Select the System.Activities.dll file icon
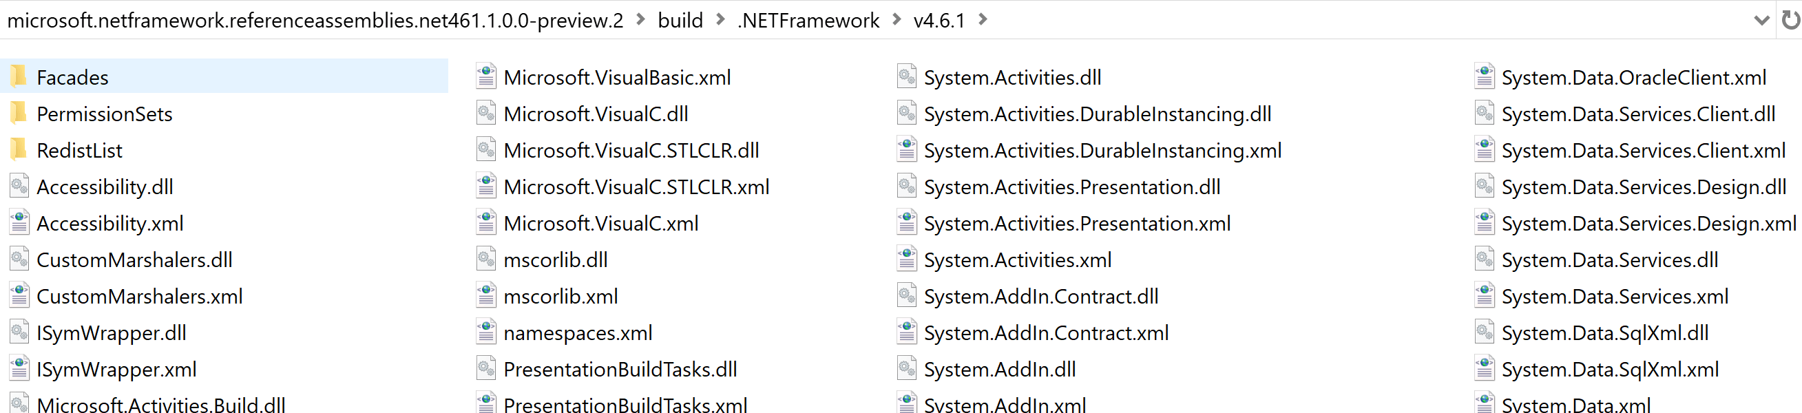 click(x=907, y=76)
